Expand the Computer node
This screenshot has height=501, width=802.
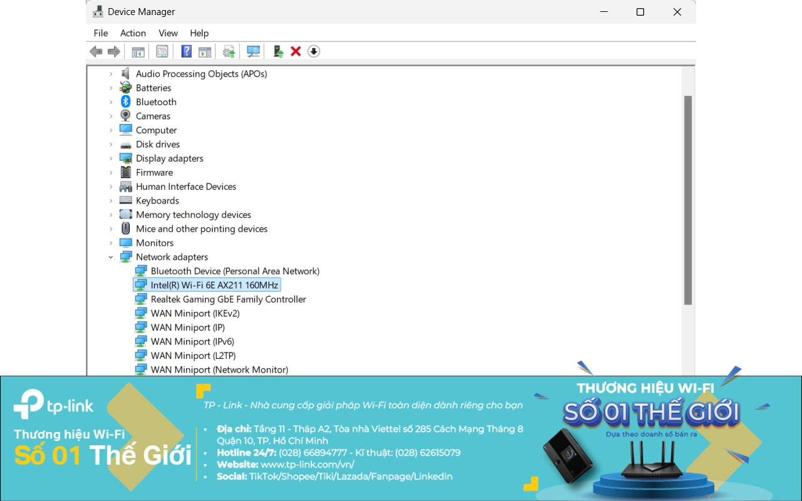click(111, 130)
